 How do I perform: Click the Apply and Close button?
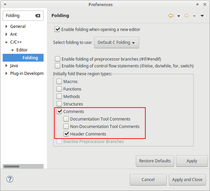click(187, 180)
